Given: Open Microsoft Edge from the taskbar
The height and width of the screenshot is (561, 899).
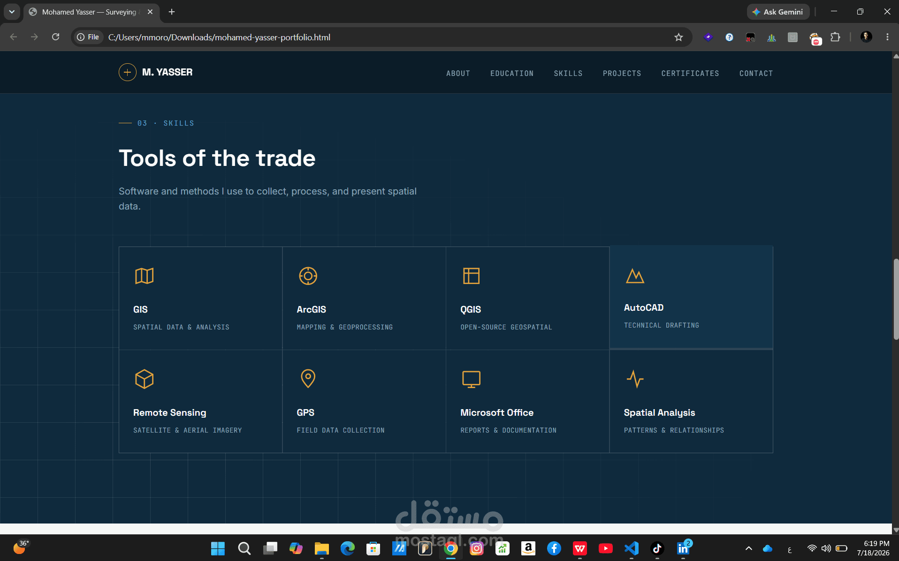Looking at the screenshot, I should [347, 548].
